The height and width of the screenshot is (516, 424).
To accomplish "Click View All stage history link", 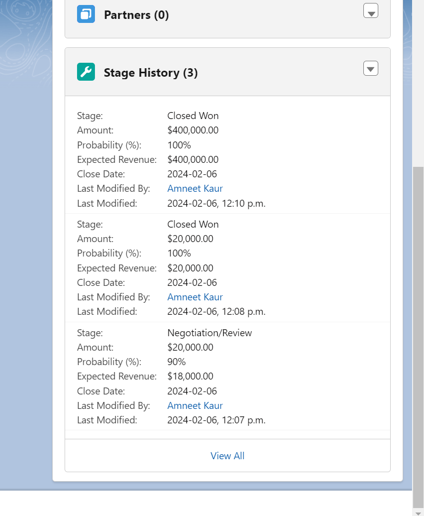I will (227, 456).
